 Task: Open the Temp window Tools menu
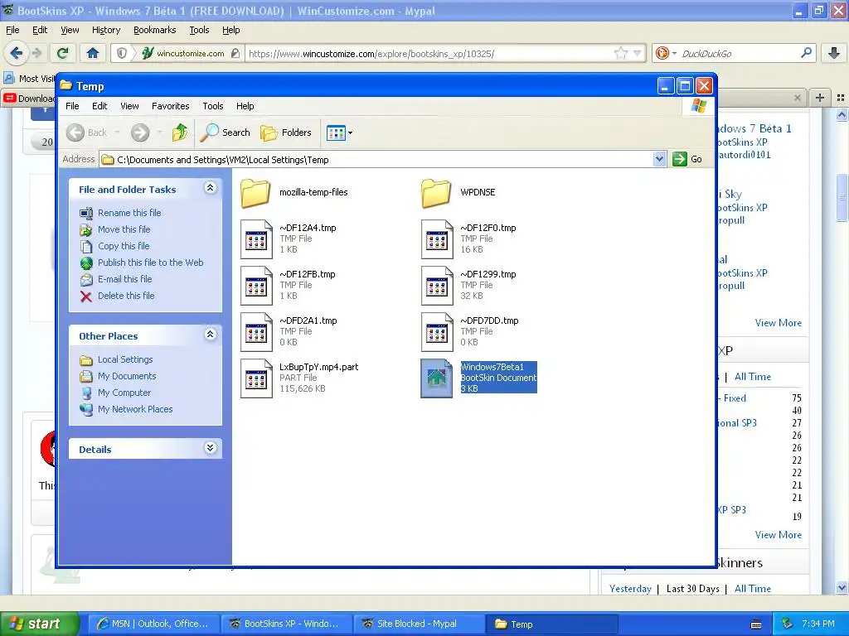[x=213, y=106]
